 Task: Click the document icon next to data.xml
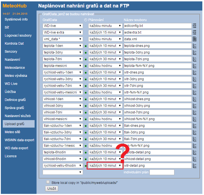click(195, 39)
